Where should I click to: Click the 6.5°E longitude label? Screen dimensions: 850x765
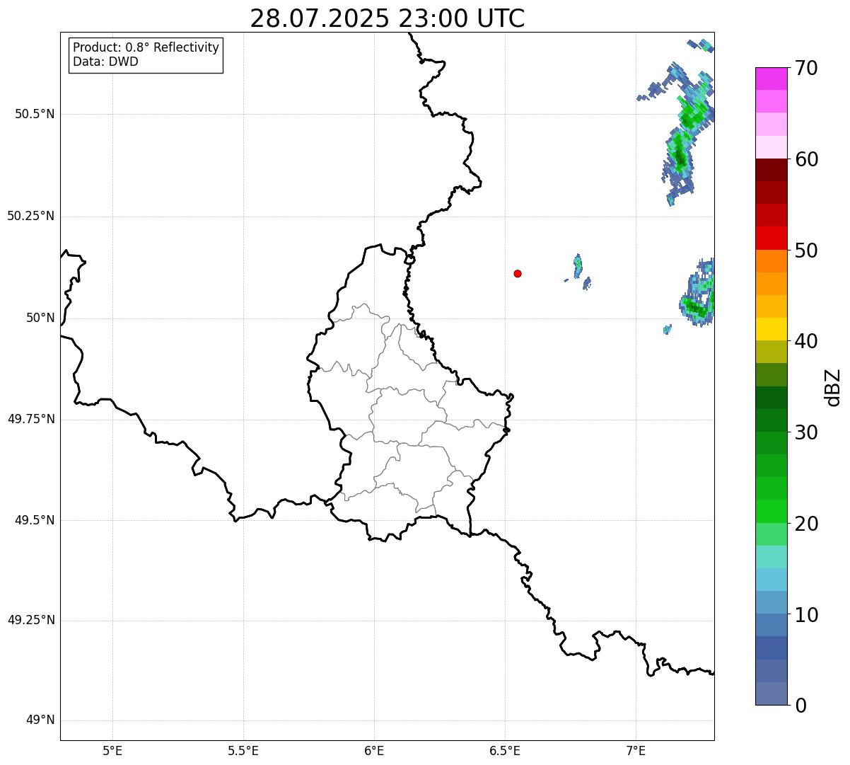point(505,750)
